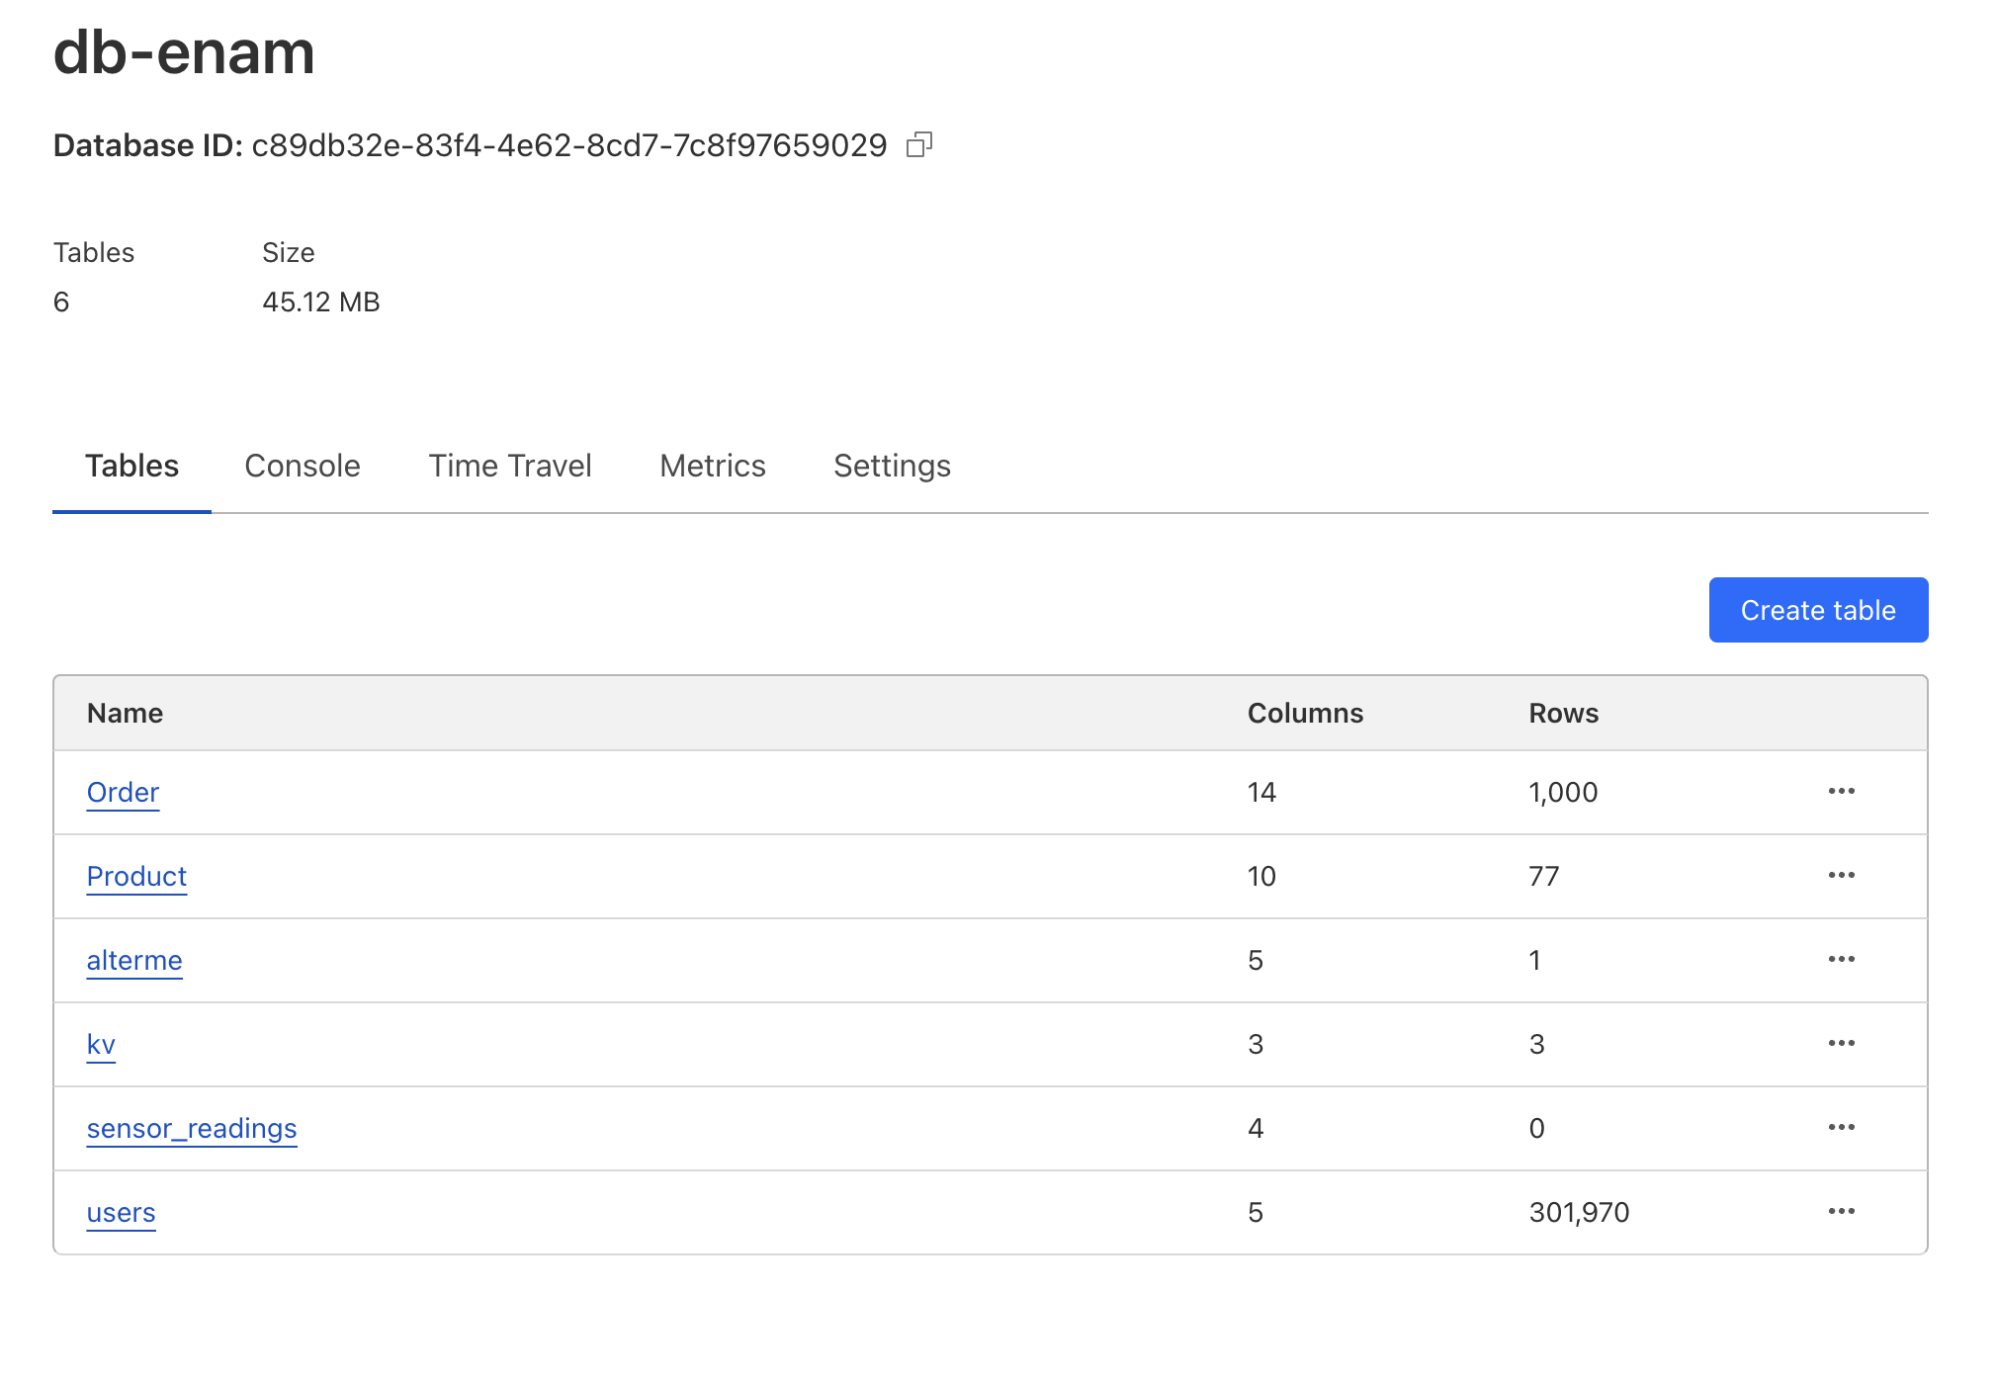1997x1378 pixels.
Task: Open the Product table link
Action: point(136,877)
